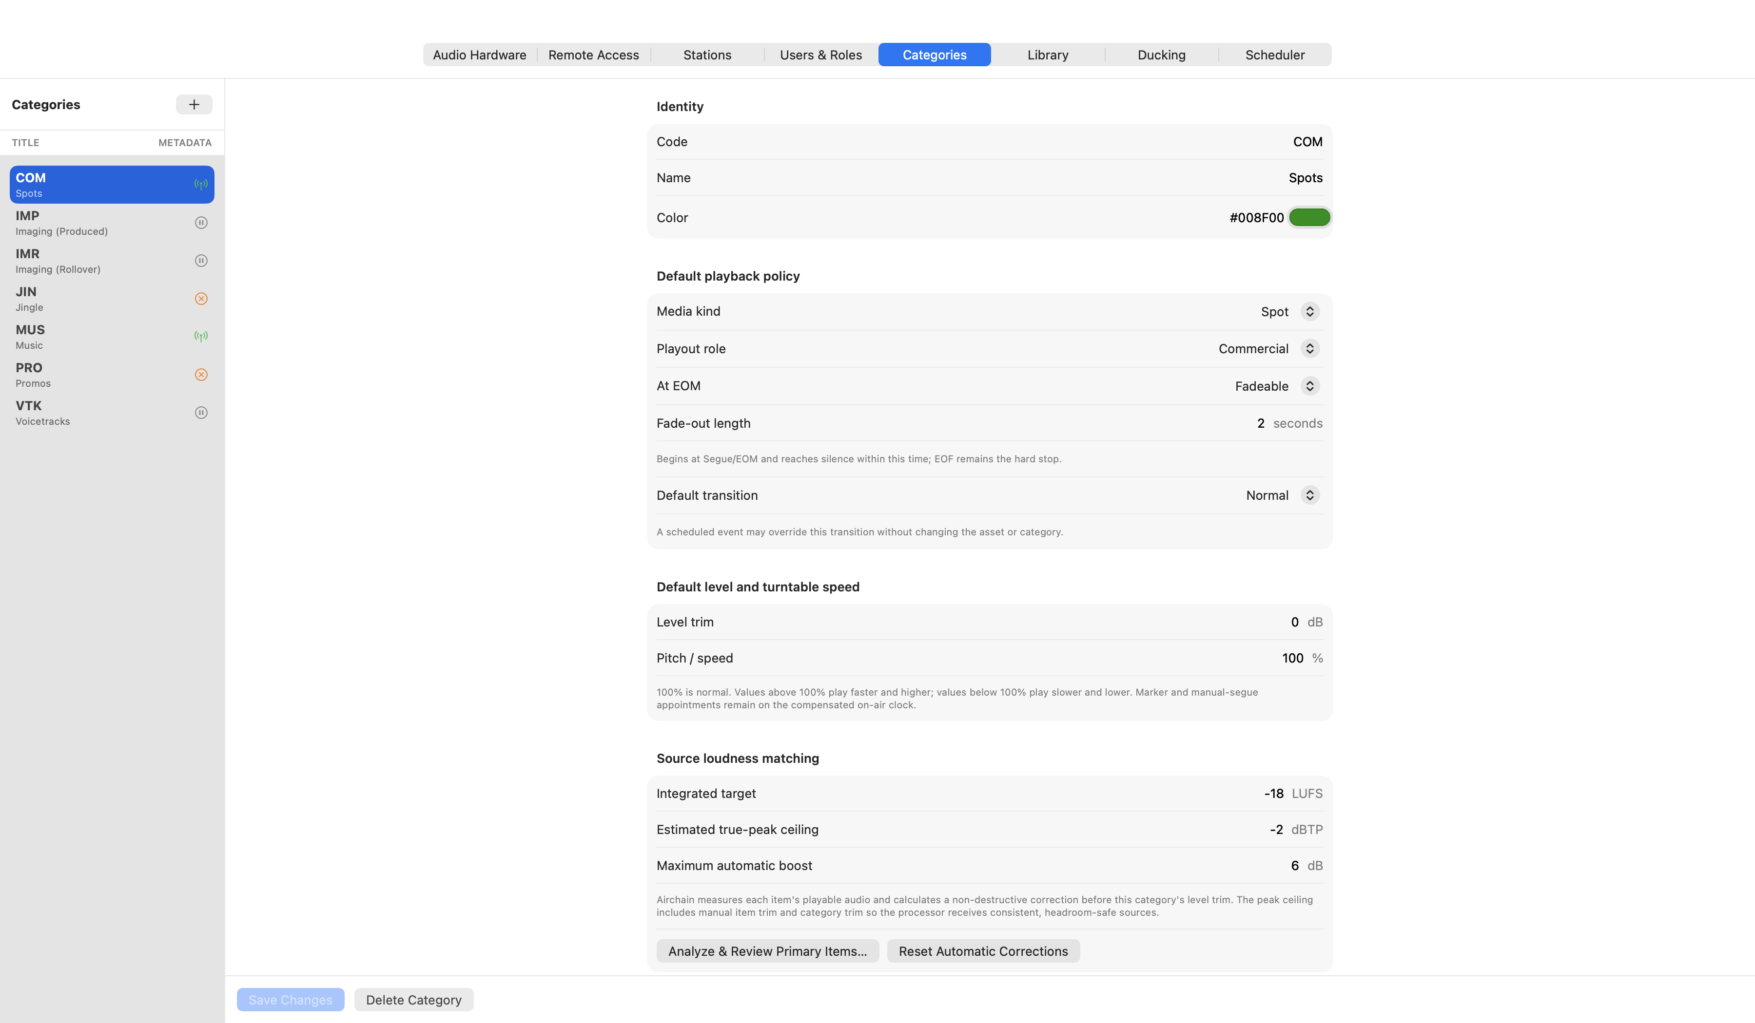Select the JIN Jingle category
This screenshot has height=1023, width=1755.
coord(112,299)
